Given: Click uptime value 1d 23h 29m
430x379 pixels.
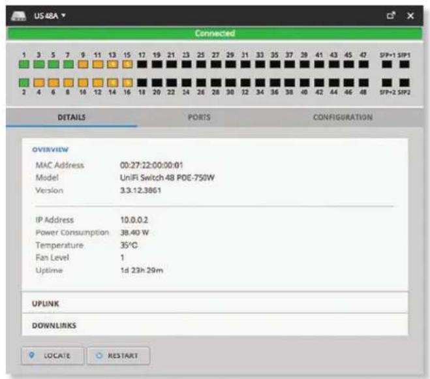Looking at the screenshot, I should click(x=142, y=271).
